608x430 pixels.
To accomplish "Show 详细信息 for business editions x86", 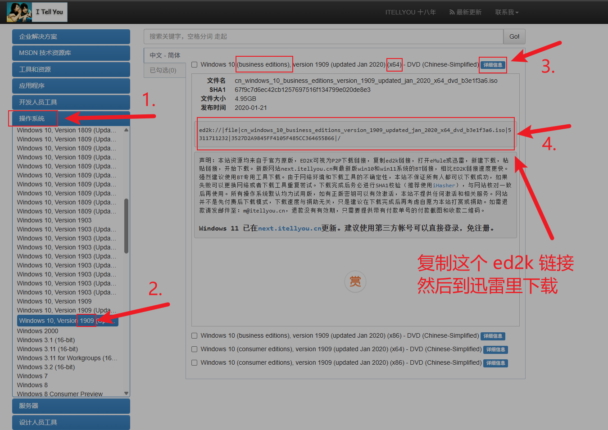I will (x=493, y=336).
